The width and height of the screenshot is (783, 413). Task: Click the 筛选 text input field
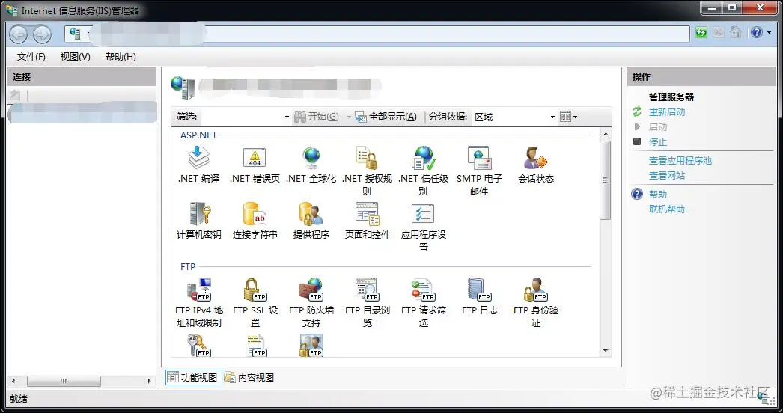point(242,117)
